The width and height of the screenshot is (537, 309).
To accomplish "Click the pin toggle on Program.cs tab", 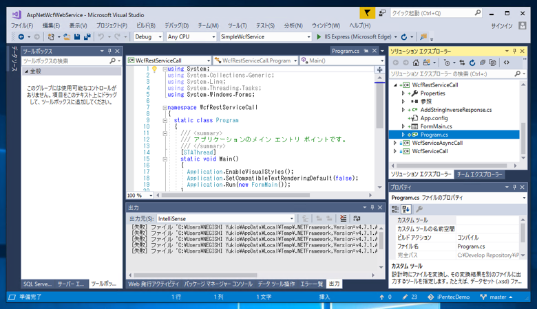I will (x=366, y=51).
